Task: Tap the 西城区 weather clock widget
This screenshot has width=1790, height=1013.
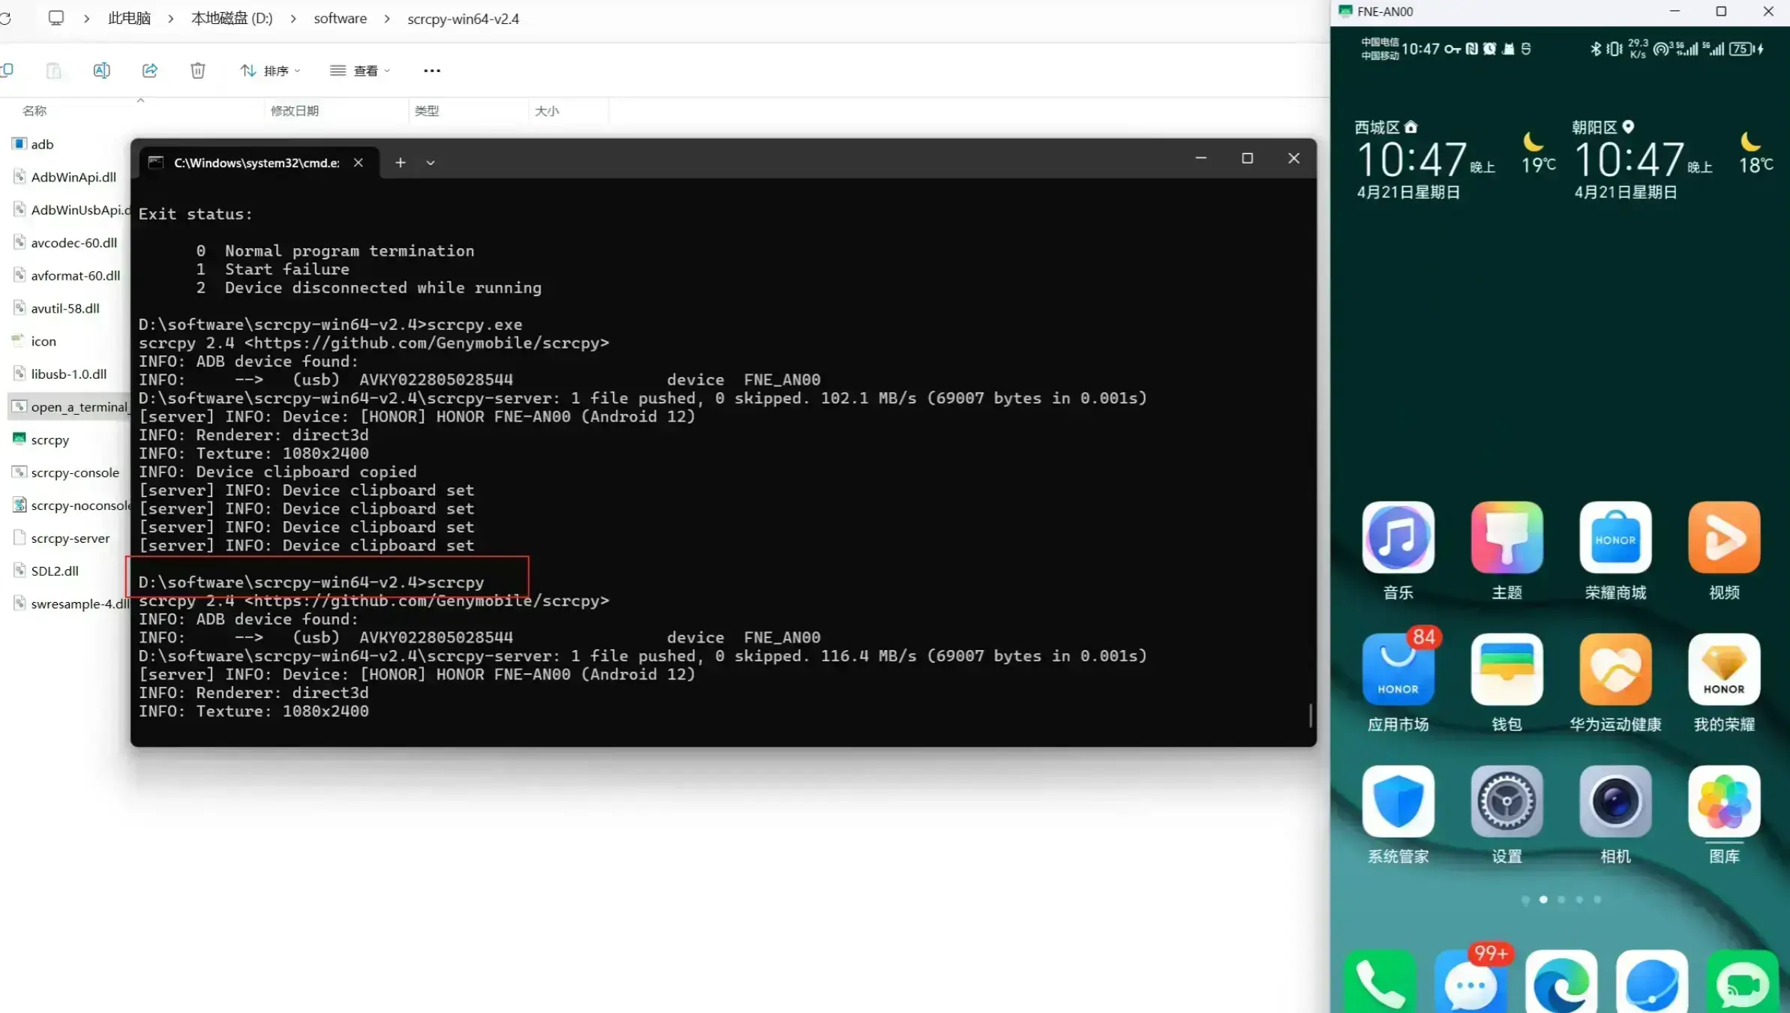Action: [x=1454, y=160]
